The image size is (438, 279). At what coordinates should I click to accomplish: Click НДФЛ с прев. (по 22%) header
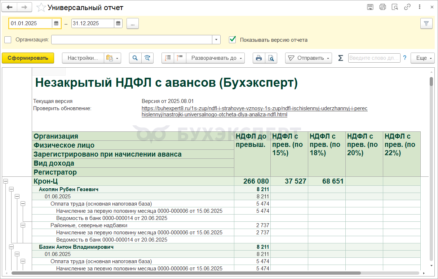pyautogui.click(x=402, y=154)
